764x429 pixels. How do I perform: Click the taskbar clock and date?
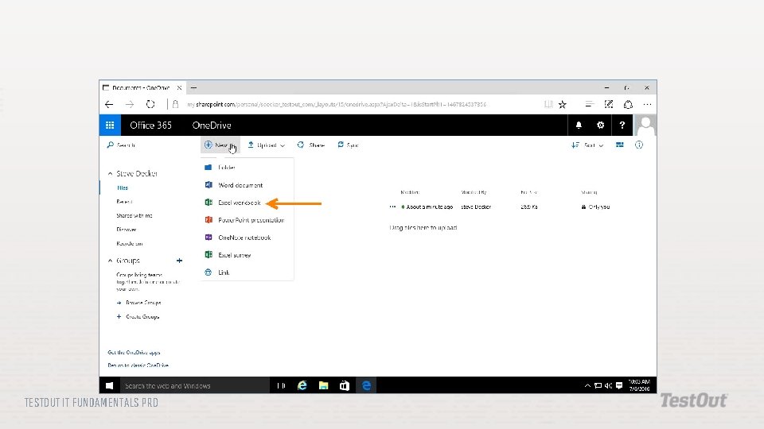tap(639, 386)
